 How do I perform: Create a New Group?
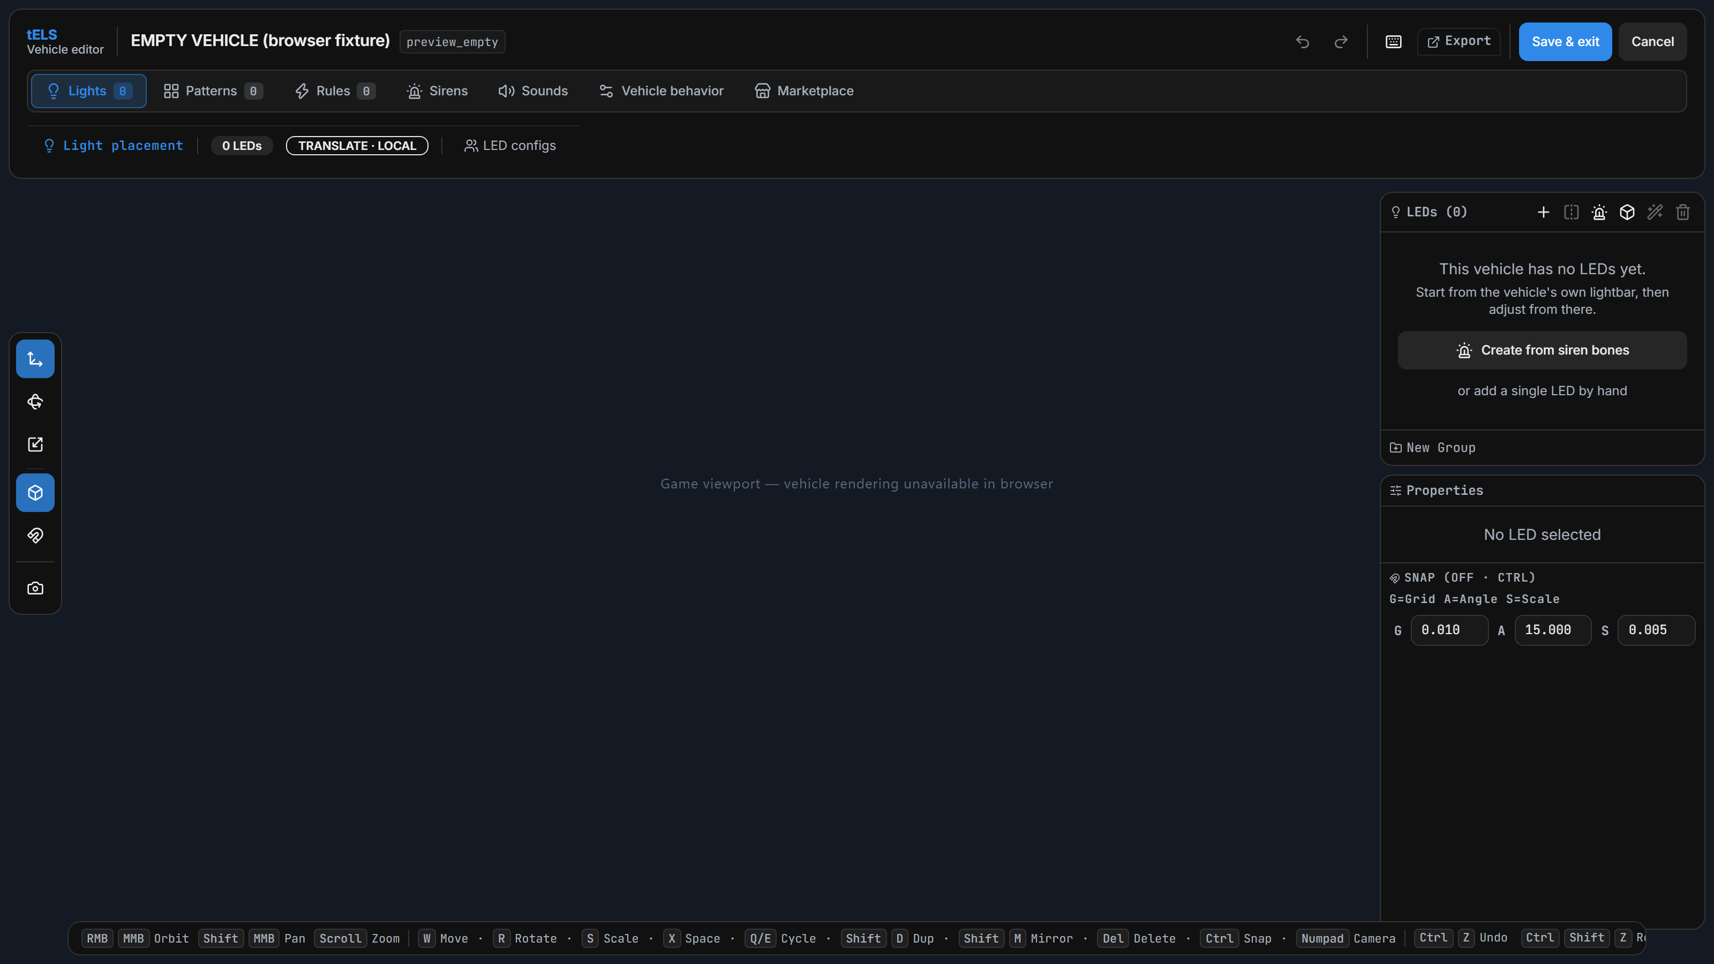point(1433,448)
